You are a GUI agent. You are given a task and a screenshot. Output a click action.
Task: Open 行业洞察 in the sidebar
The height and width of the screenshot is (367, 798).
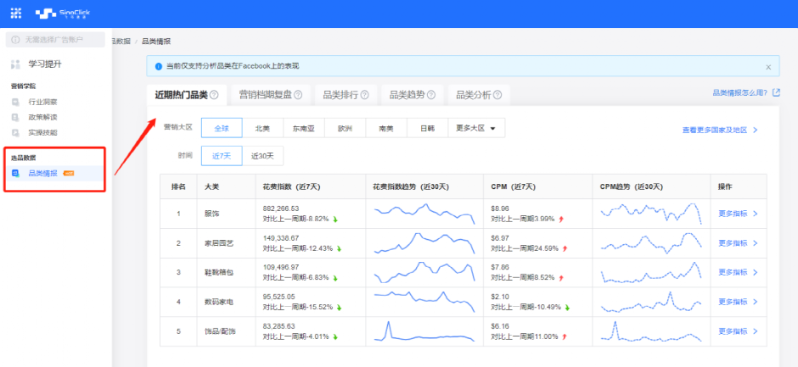coord(42,103)
